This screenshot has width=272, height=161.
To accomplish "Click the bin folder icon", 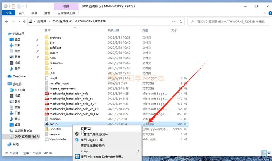I will (47, 42).
